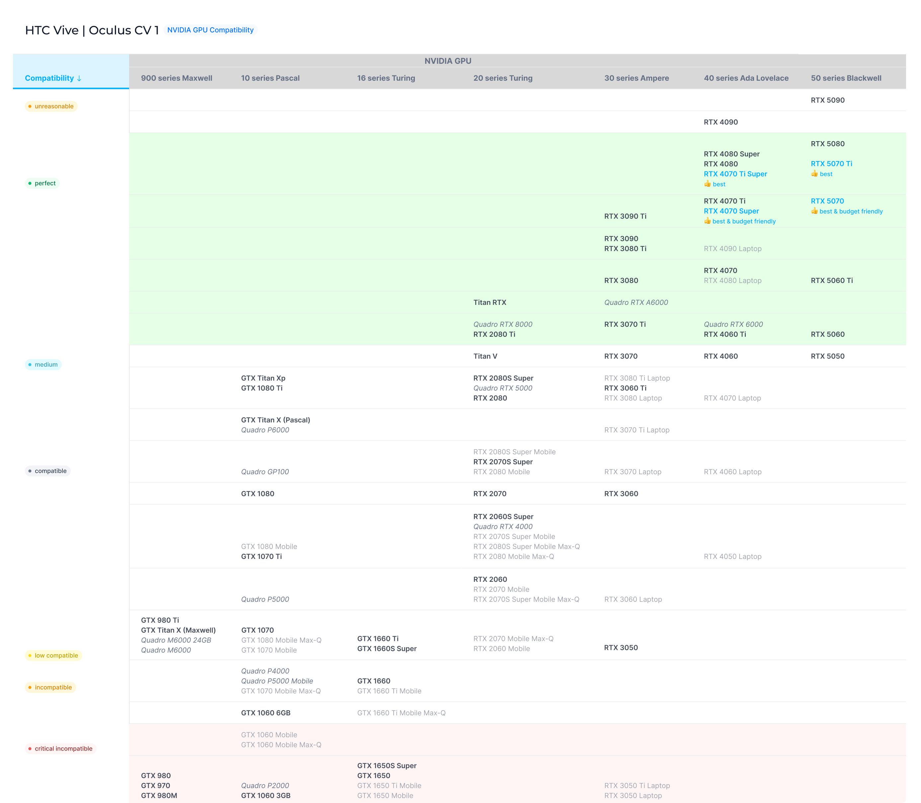Click the compatible badge

point(47,471)
